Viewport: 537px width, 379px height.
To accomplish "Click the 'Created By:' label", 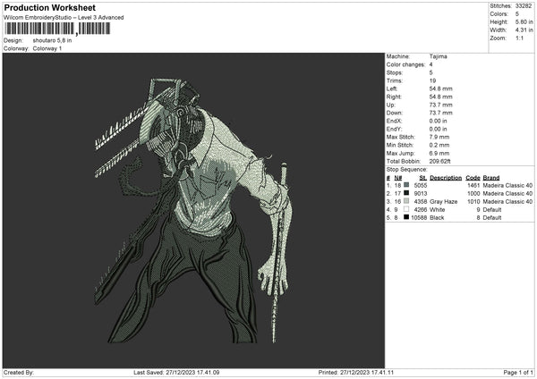I will tap(19, 373).
